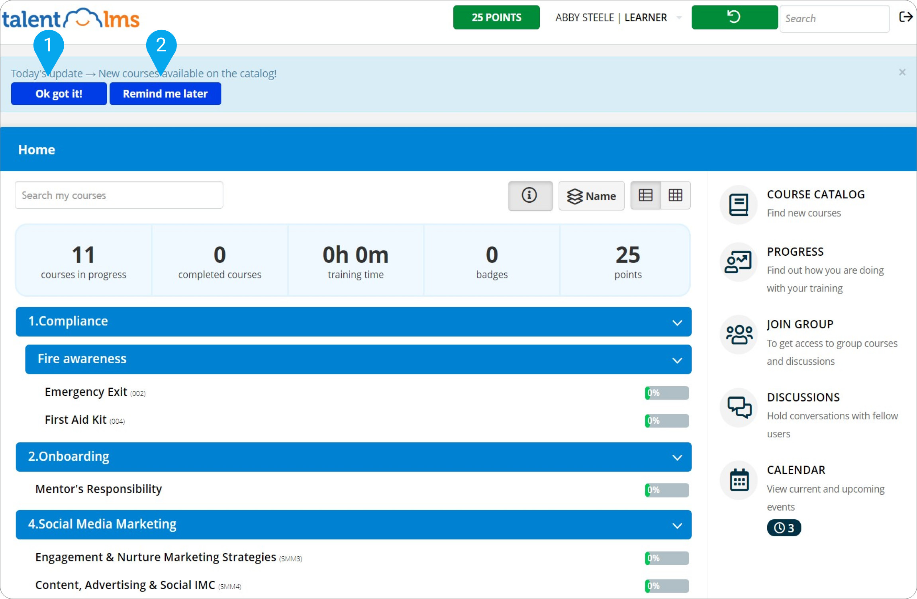
Task: Click the Find new courses description
Action: 804,213
